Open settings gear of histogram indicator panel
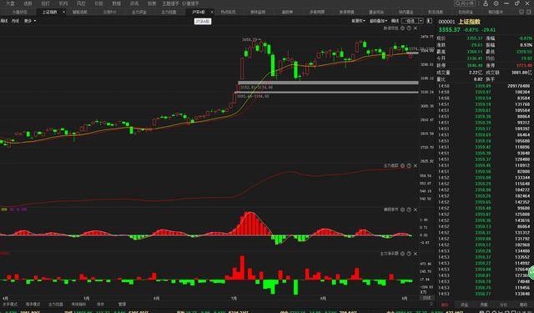This screenshot has height=313, width=534. click(402, 210)
